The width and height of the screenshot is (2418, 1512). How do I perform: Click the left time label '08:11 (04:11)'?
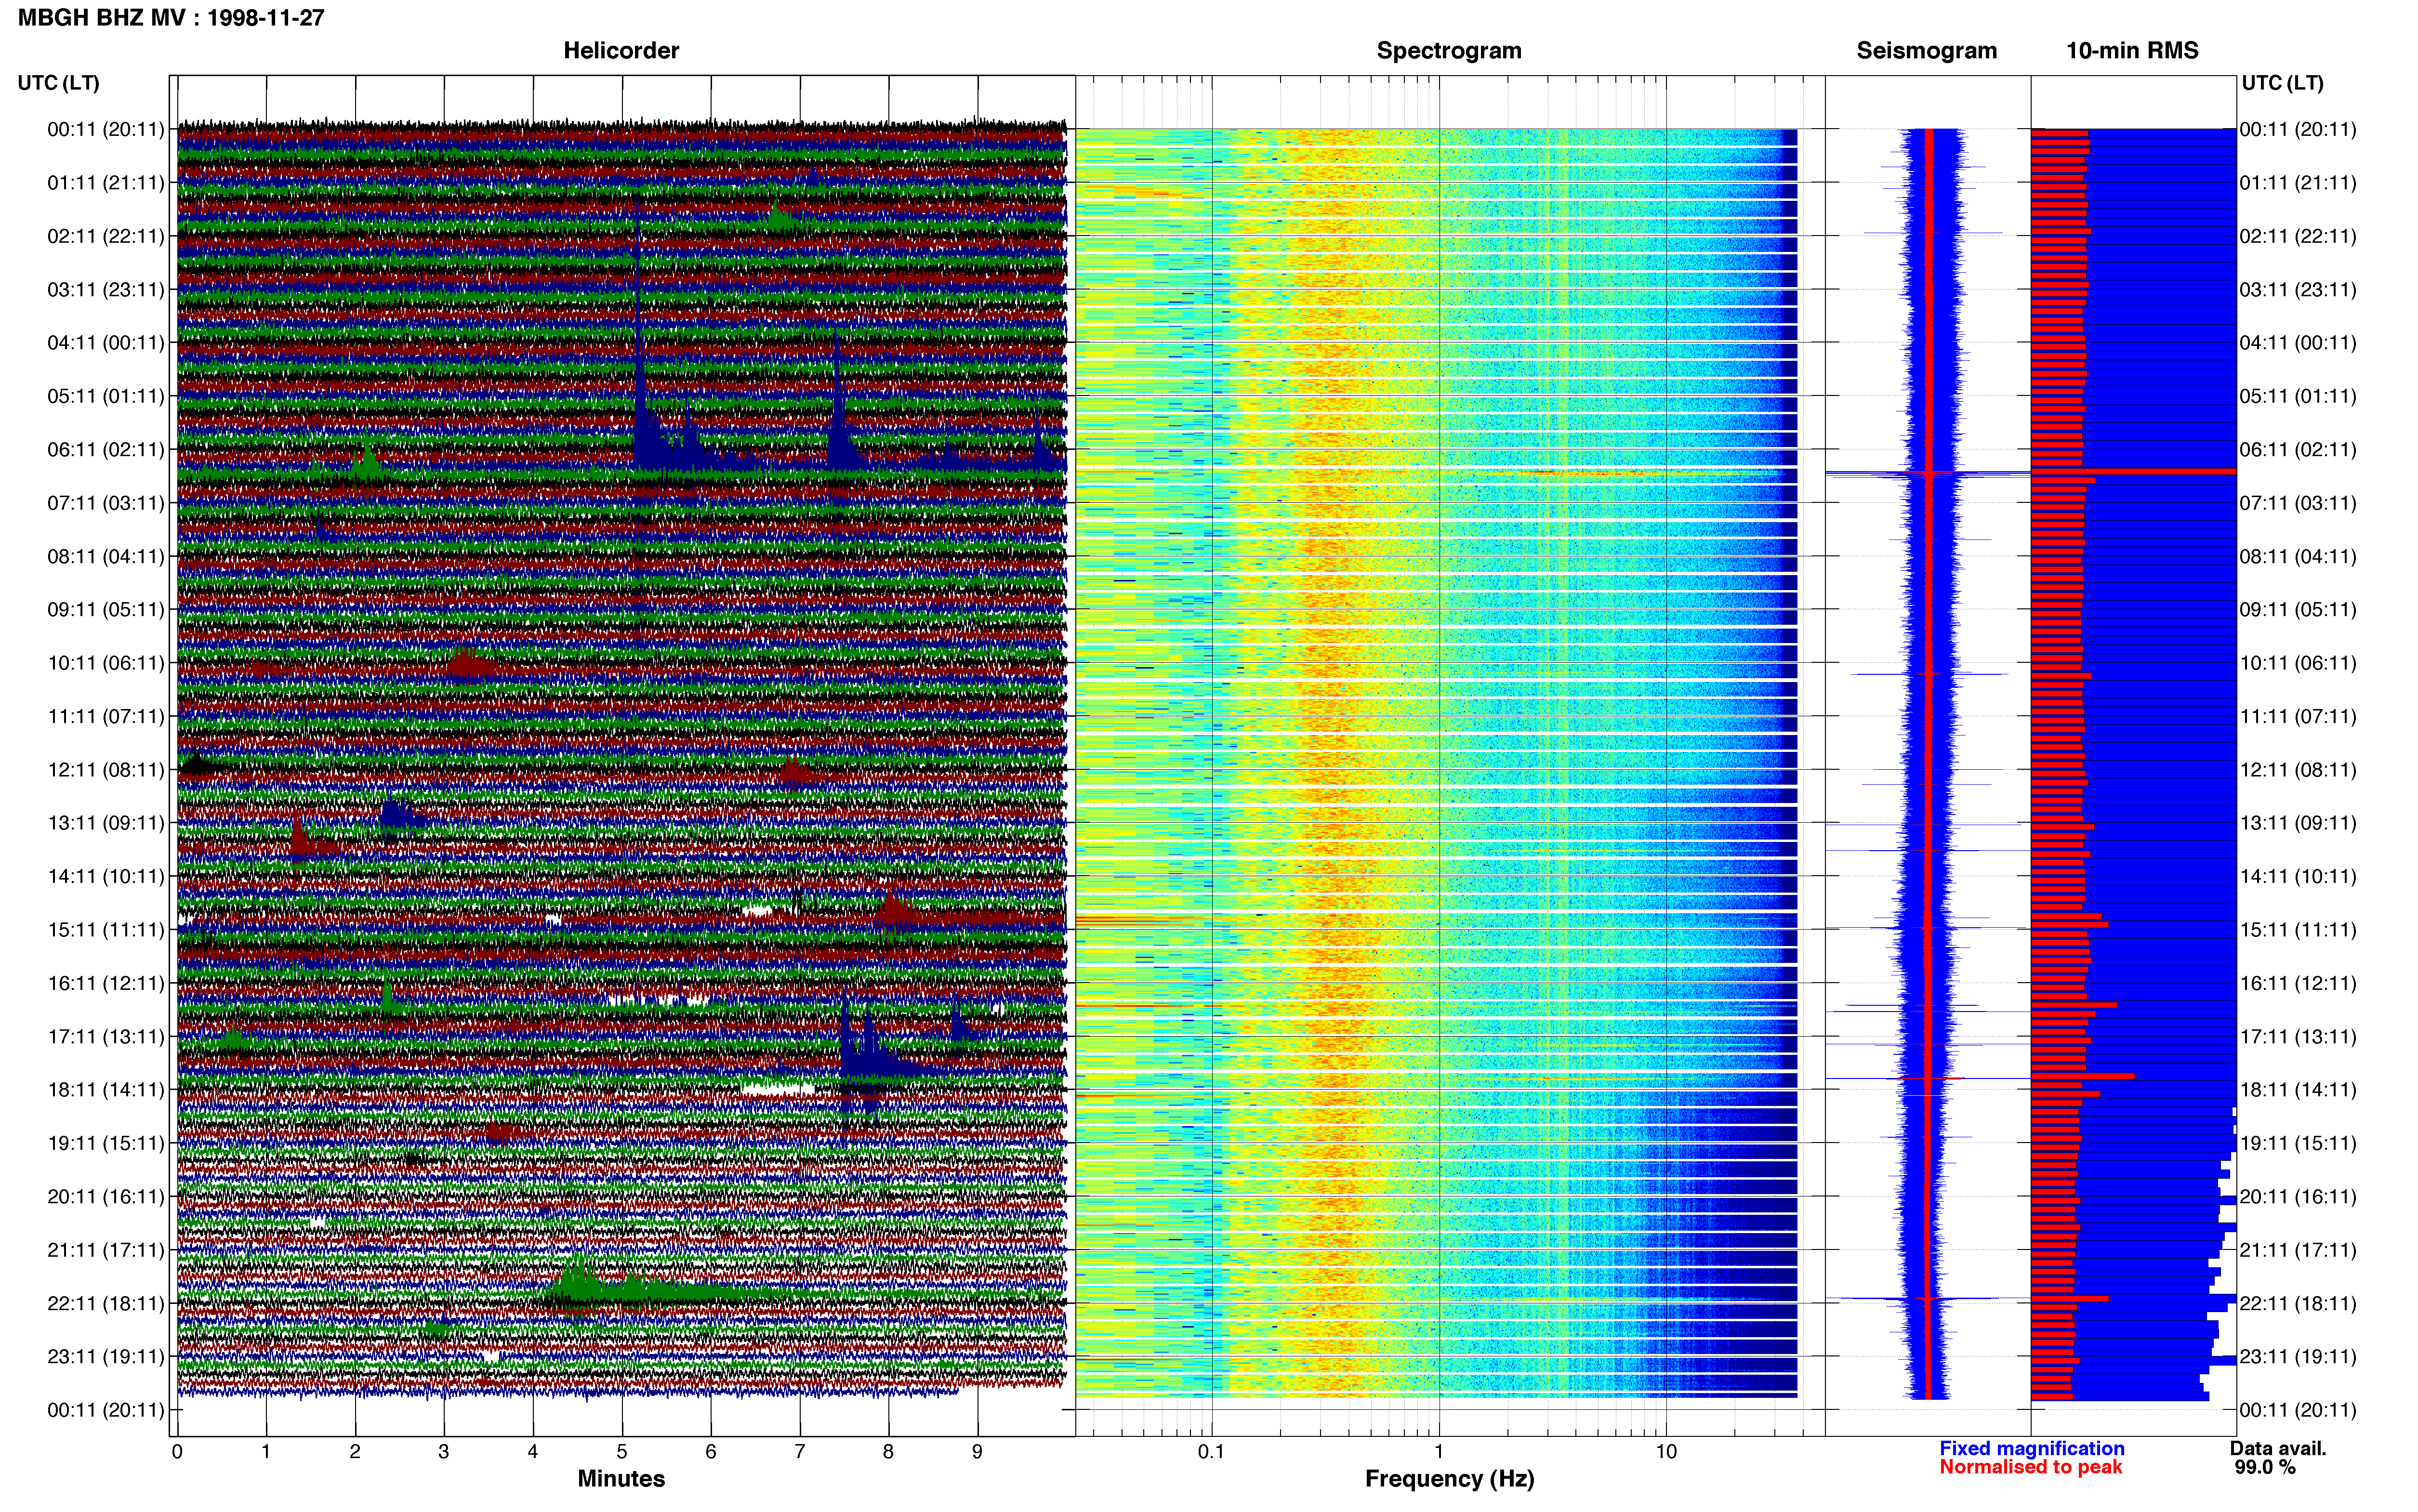tap(106, 556)
